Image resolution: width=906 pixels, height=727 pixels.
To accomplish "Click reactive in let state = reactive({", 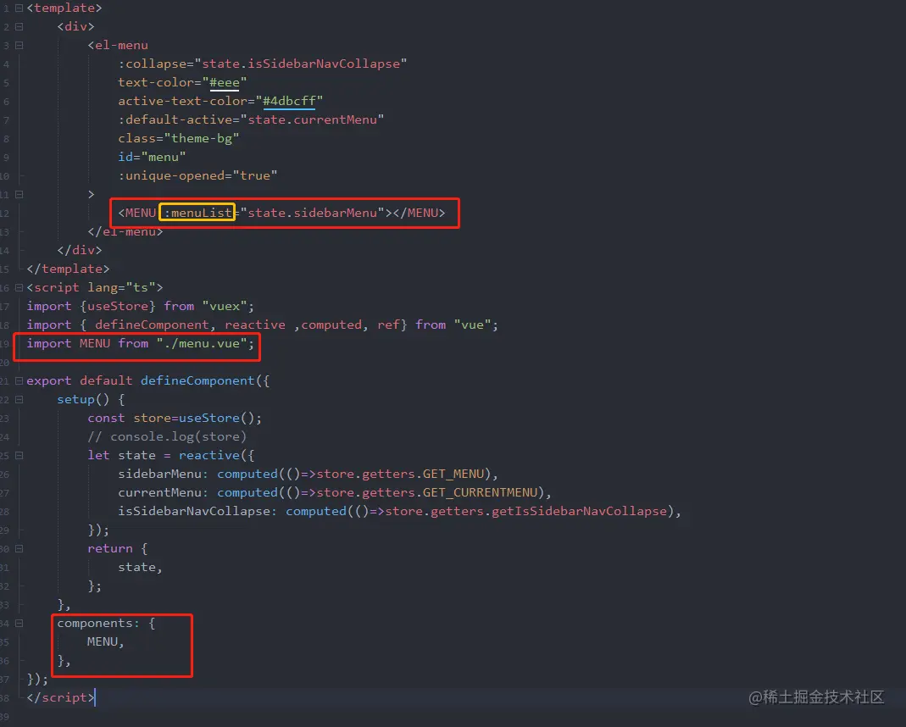I will pos(209,456).
